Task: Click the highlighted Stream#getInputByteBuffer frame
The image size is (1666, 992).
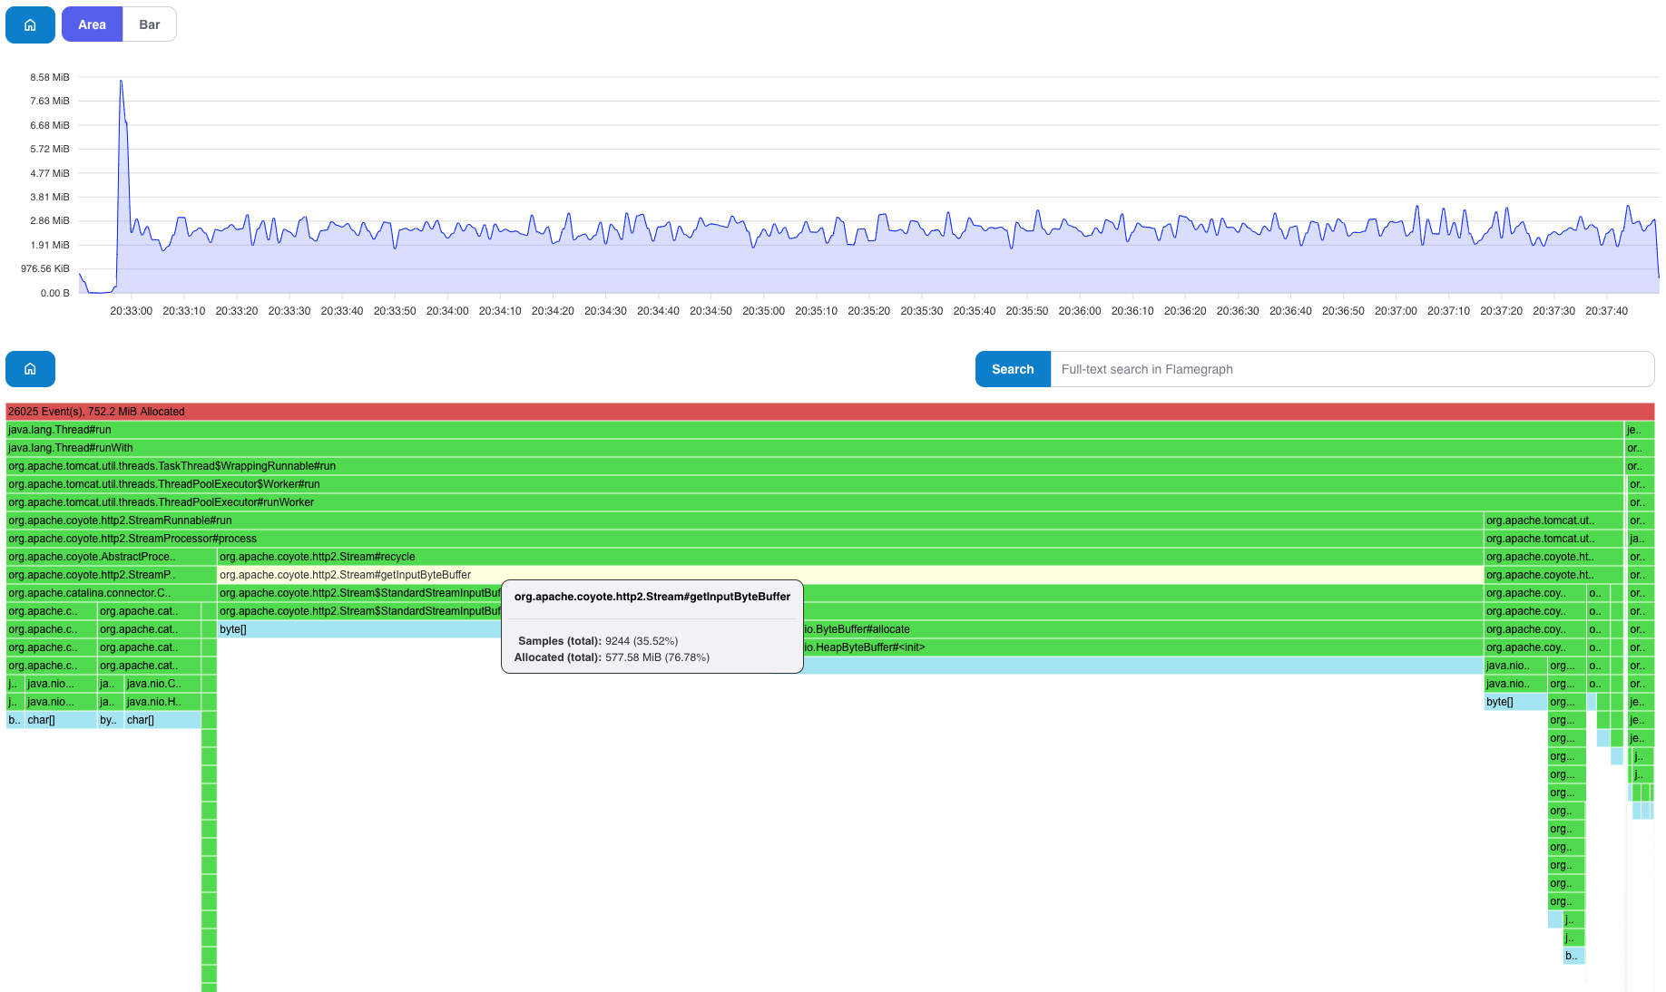Action: tap(850, 575)
